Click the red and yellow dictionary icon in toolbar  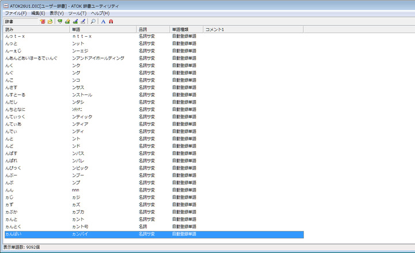(43, 21)
